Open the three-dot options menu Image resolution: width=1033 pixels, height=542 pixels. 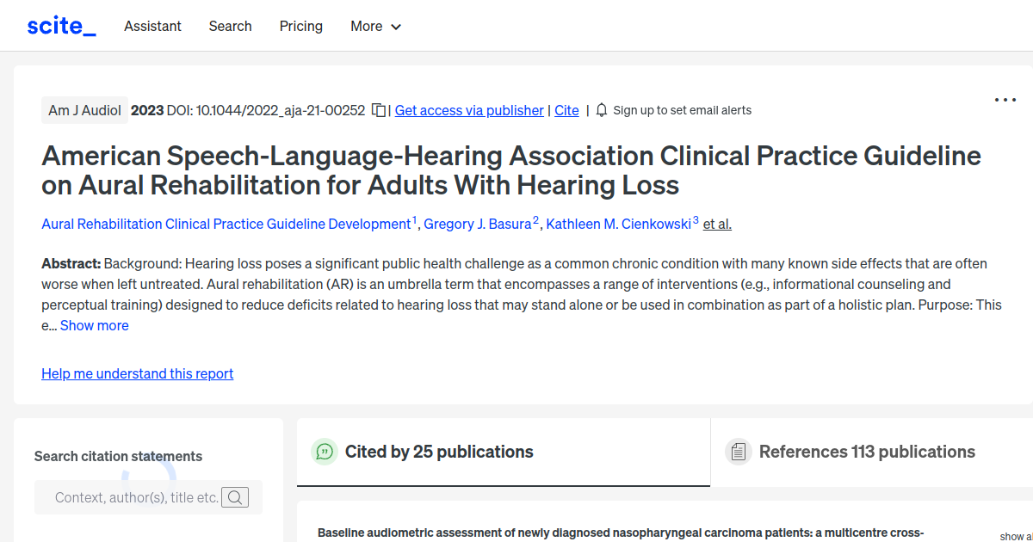[1005, 100]
